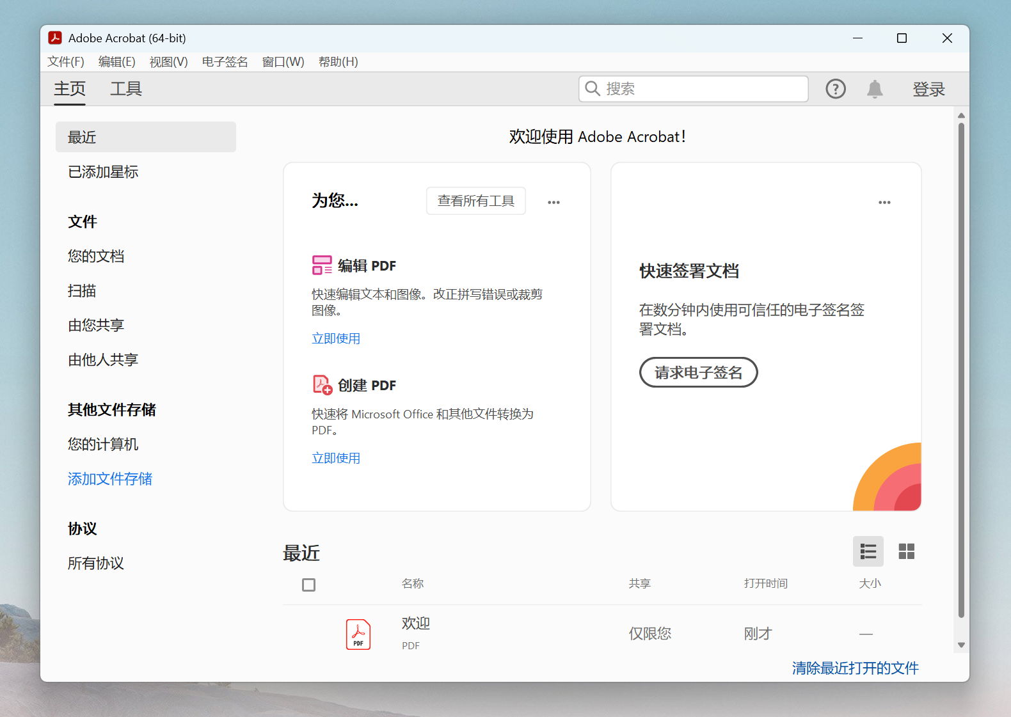Click the 欢迎 file name in recent list
Viewport: 1011px width, 717px height.
pyautogui.click(x=416, y=623)
